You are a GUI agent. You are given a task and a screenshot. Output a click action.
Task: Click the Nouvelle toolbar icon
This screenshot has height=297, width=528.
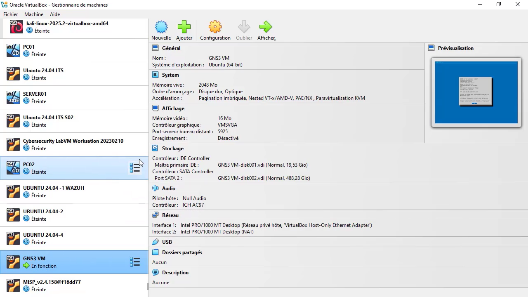click(161, 27)
